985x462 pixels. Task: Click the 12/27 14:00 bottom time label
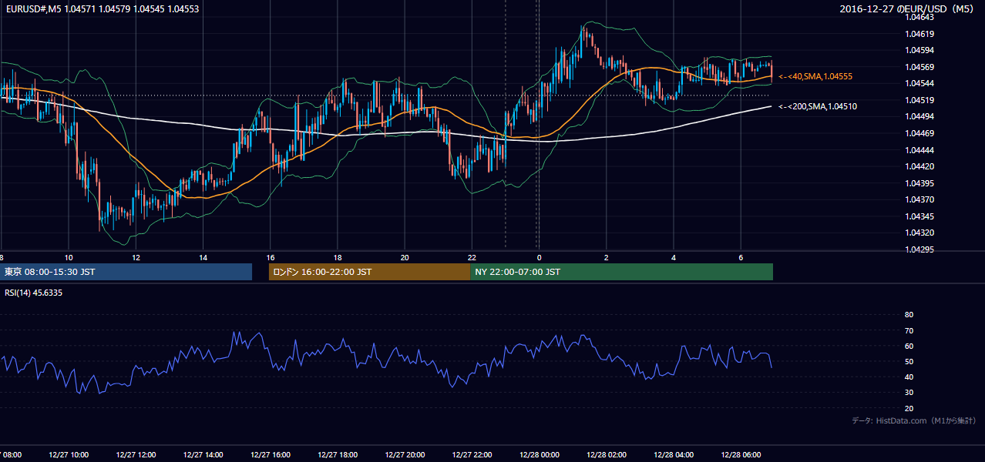[203, 455]
